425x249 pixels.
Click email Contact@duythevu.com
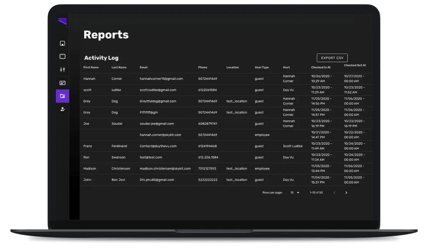(158, 146)
